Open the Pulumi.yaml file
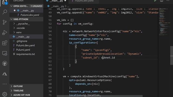The width and height of the screenshot is (173, 97). pos(23,50)
